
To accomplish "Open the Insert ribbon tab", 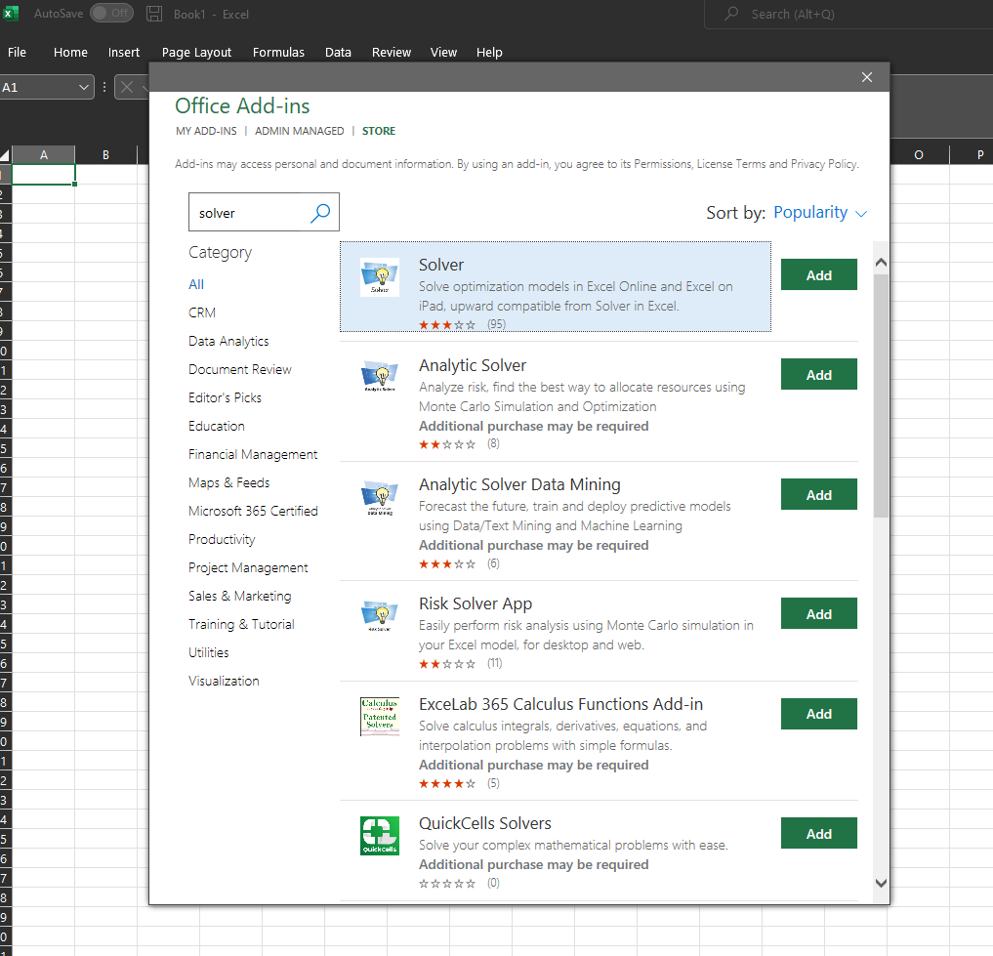I will click(123, 52).
